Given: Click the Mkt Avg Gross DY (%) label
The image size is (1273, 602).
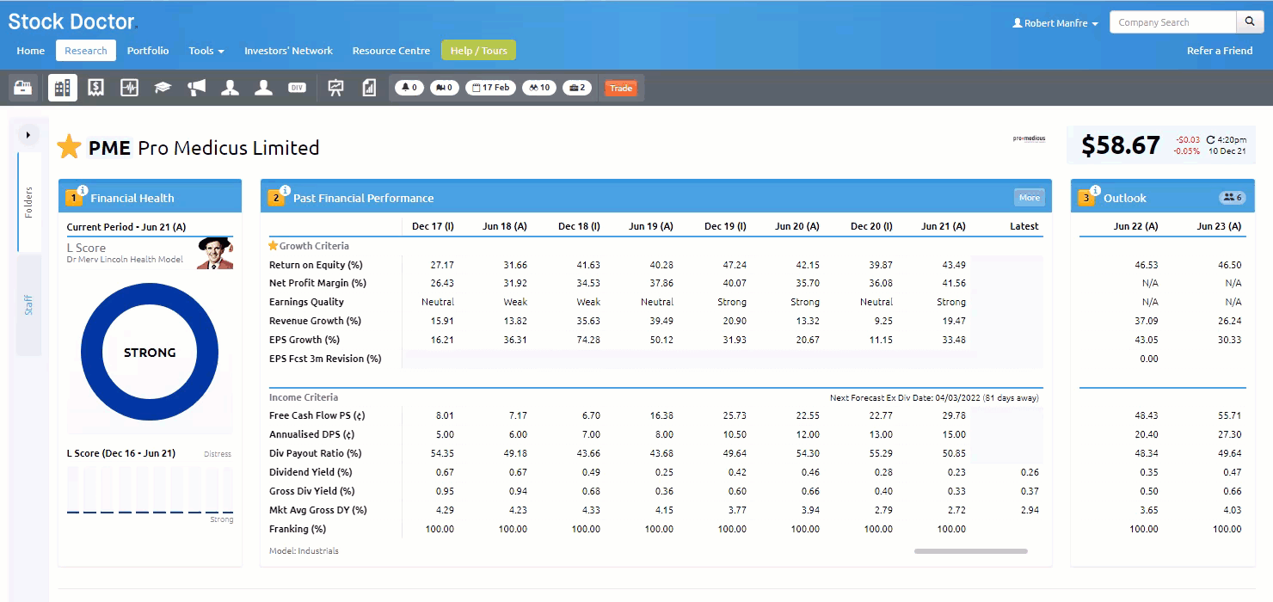Looking at the screenshot, I should pos(318,510).
